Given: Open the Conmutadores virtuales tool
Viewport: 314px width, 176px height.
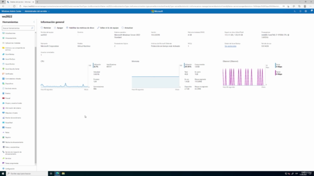Looking at the screenshot, I should (x=13, y=79).
